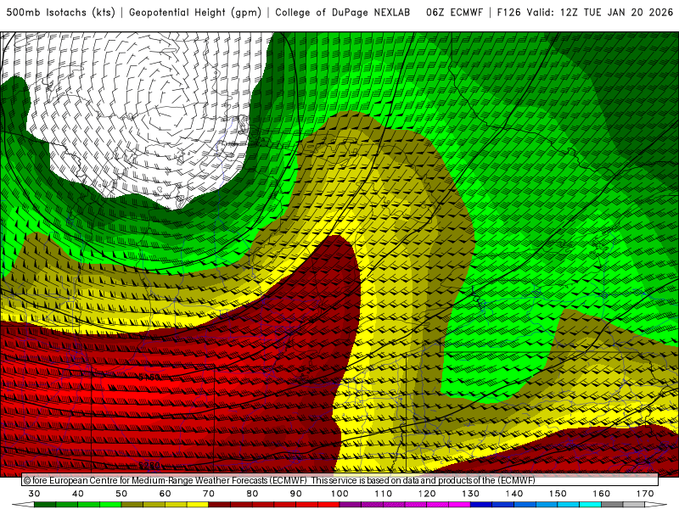Select the '70' legend value

point(209,494)
